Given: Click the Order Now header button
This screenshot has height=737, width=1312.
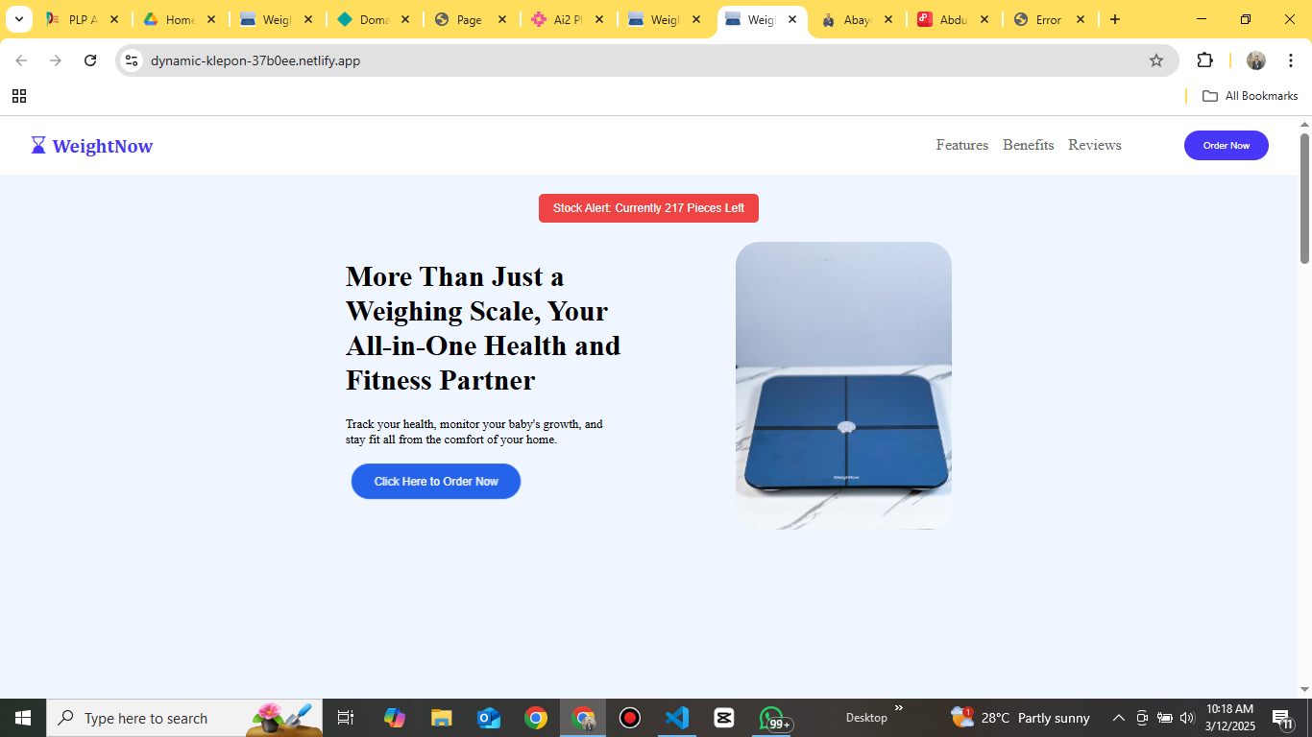Looking at the screenshot, I should 1227,146.
